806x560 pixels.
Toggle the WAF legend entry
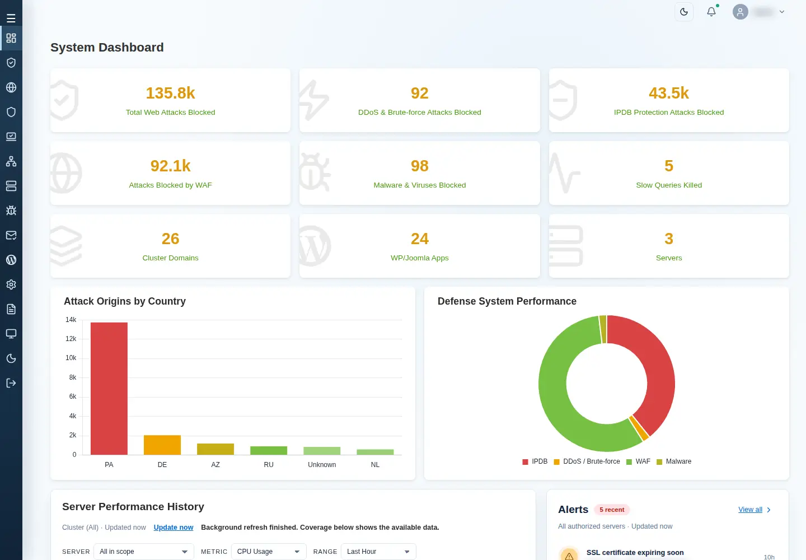click(x=638, y=461)
